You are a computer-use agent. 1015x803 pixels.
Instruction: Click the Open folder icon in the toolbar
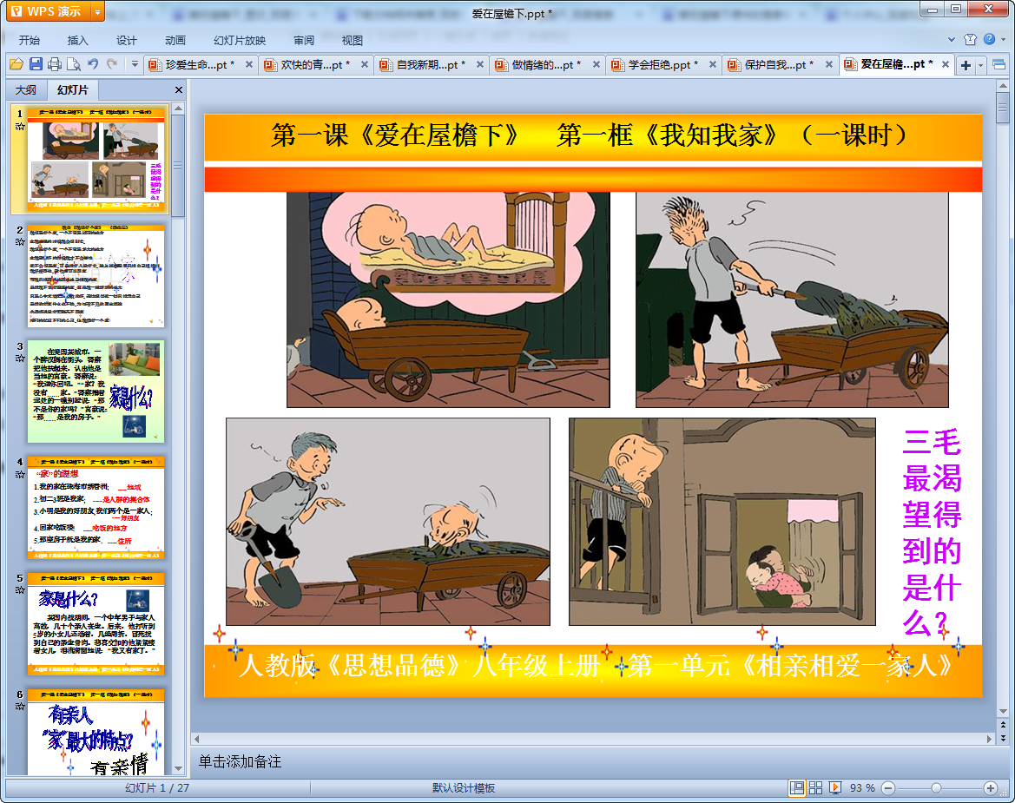pos(16,64)
